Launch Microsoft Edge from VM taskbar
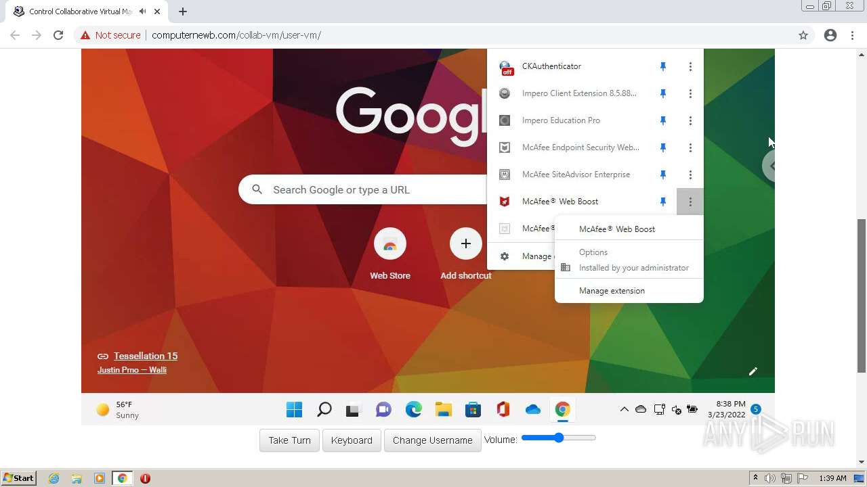The width and height of the screenshot is (867, 487). tap(413, 409)
